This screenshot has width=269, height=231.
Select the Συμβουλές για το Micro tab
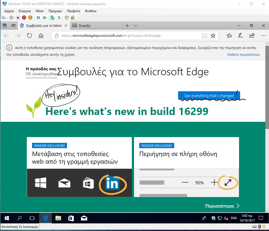[44, 26]
